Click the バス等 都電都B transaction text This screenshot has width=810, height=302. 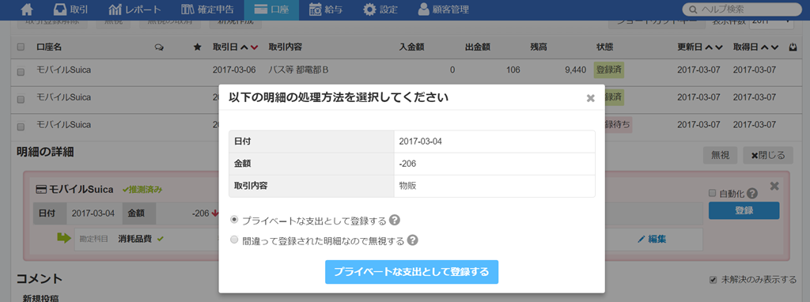[298, 70]
